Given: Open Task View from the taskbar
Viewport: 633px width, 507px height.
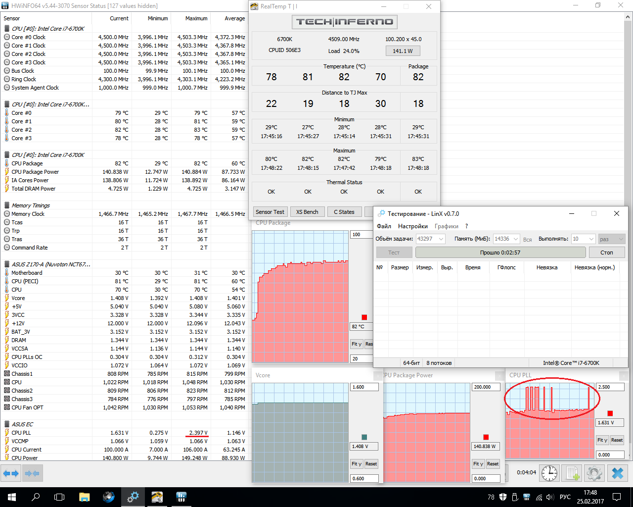Looking at the screenshot, I should click(x=59, y=497).
